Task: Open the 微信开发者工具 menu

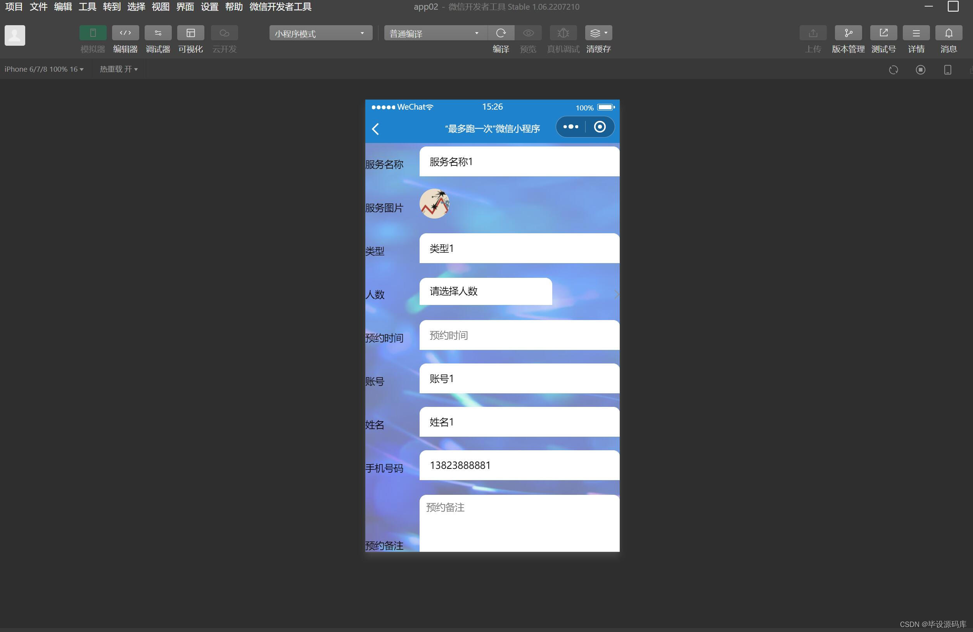Action: coord(280,7)
